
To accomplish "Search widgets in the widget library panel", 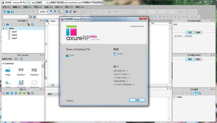I will [x=21, y=59].
